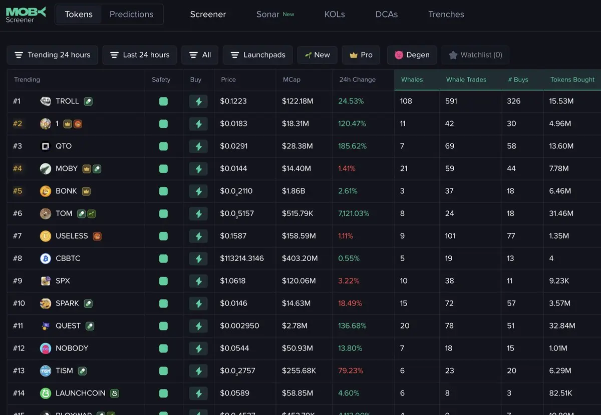Toggle the Degen filter chip

(x=412, y=55)
